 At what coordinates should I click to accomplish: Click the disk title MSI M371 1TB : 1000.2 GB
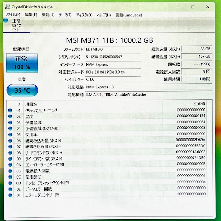[109, 40]
